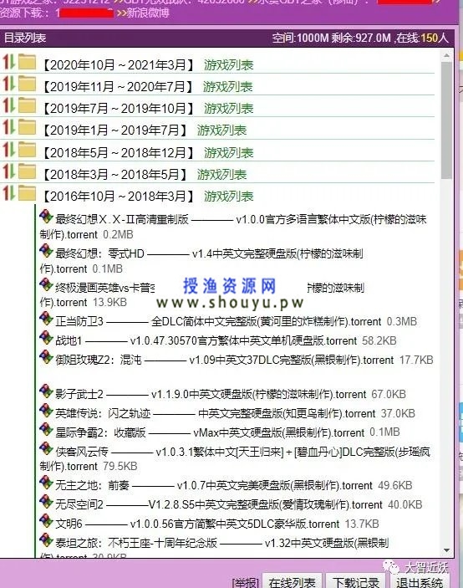The height and width of the screenshot is (588, 463).
Task: Click torrent icon for 文明6
Action: [46, 521]
